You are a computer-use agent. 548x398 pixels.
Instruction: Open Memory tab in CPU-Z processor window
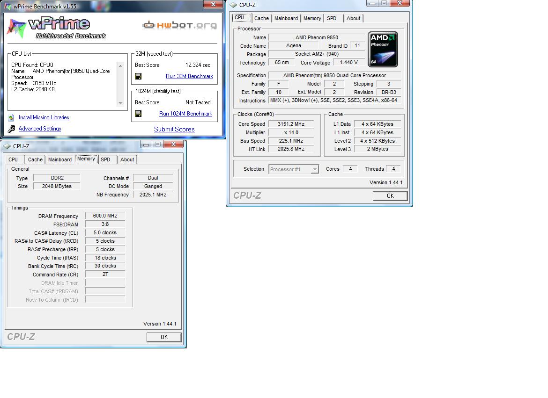tap(312, 18)
